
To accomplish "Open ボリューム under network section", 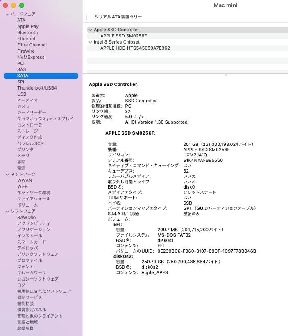I will 27,205.
